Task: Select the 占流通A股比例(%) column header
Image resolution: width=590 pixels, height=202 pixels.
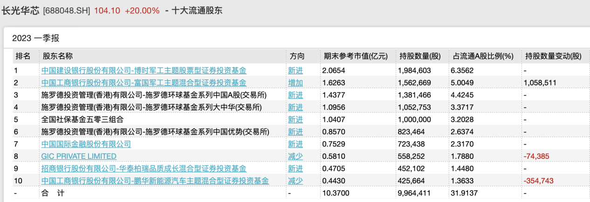Action: click(483, 56)
